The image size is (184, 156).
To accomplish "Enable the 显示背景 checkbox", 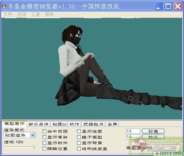I will 79,143.
